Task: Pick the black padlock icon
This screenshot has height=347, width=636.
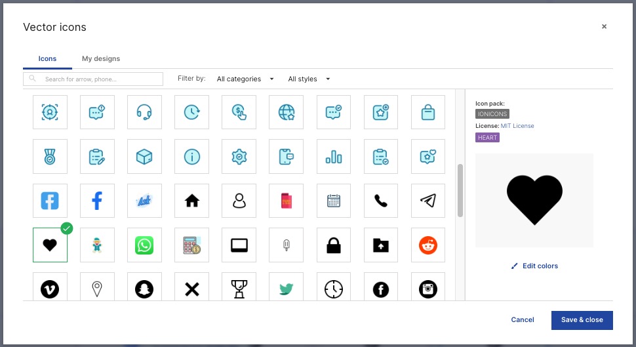Action: [x=334, y=245]
